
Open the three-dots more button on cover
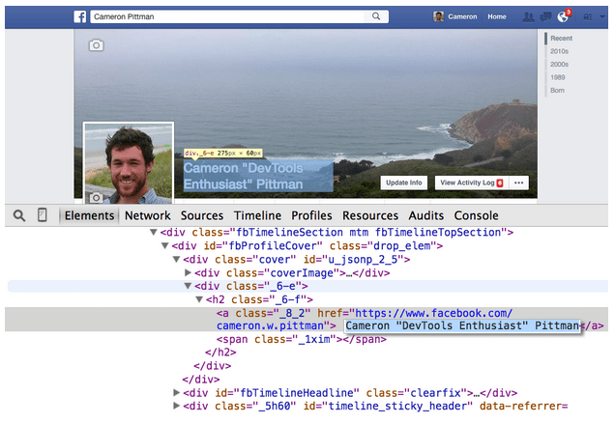point(519,183)
